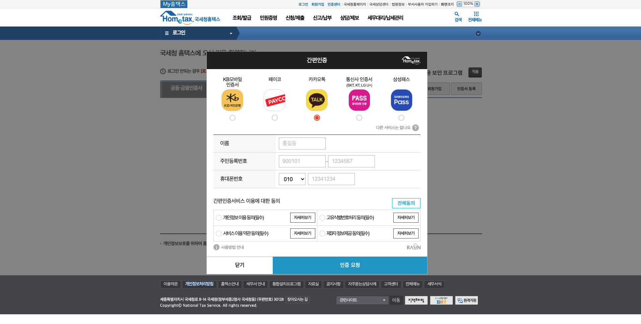View details for 고유식별번호처리 동의
This screenshot has width=641, height=324.
pyautogui.click(x=406, y=218)
